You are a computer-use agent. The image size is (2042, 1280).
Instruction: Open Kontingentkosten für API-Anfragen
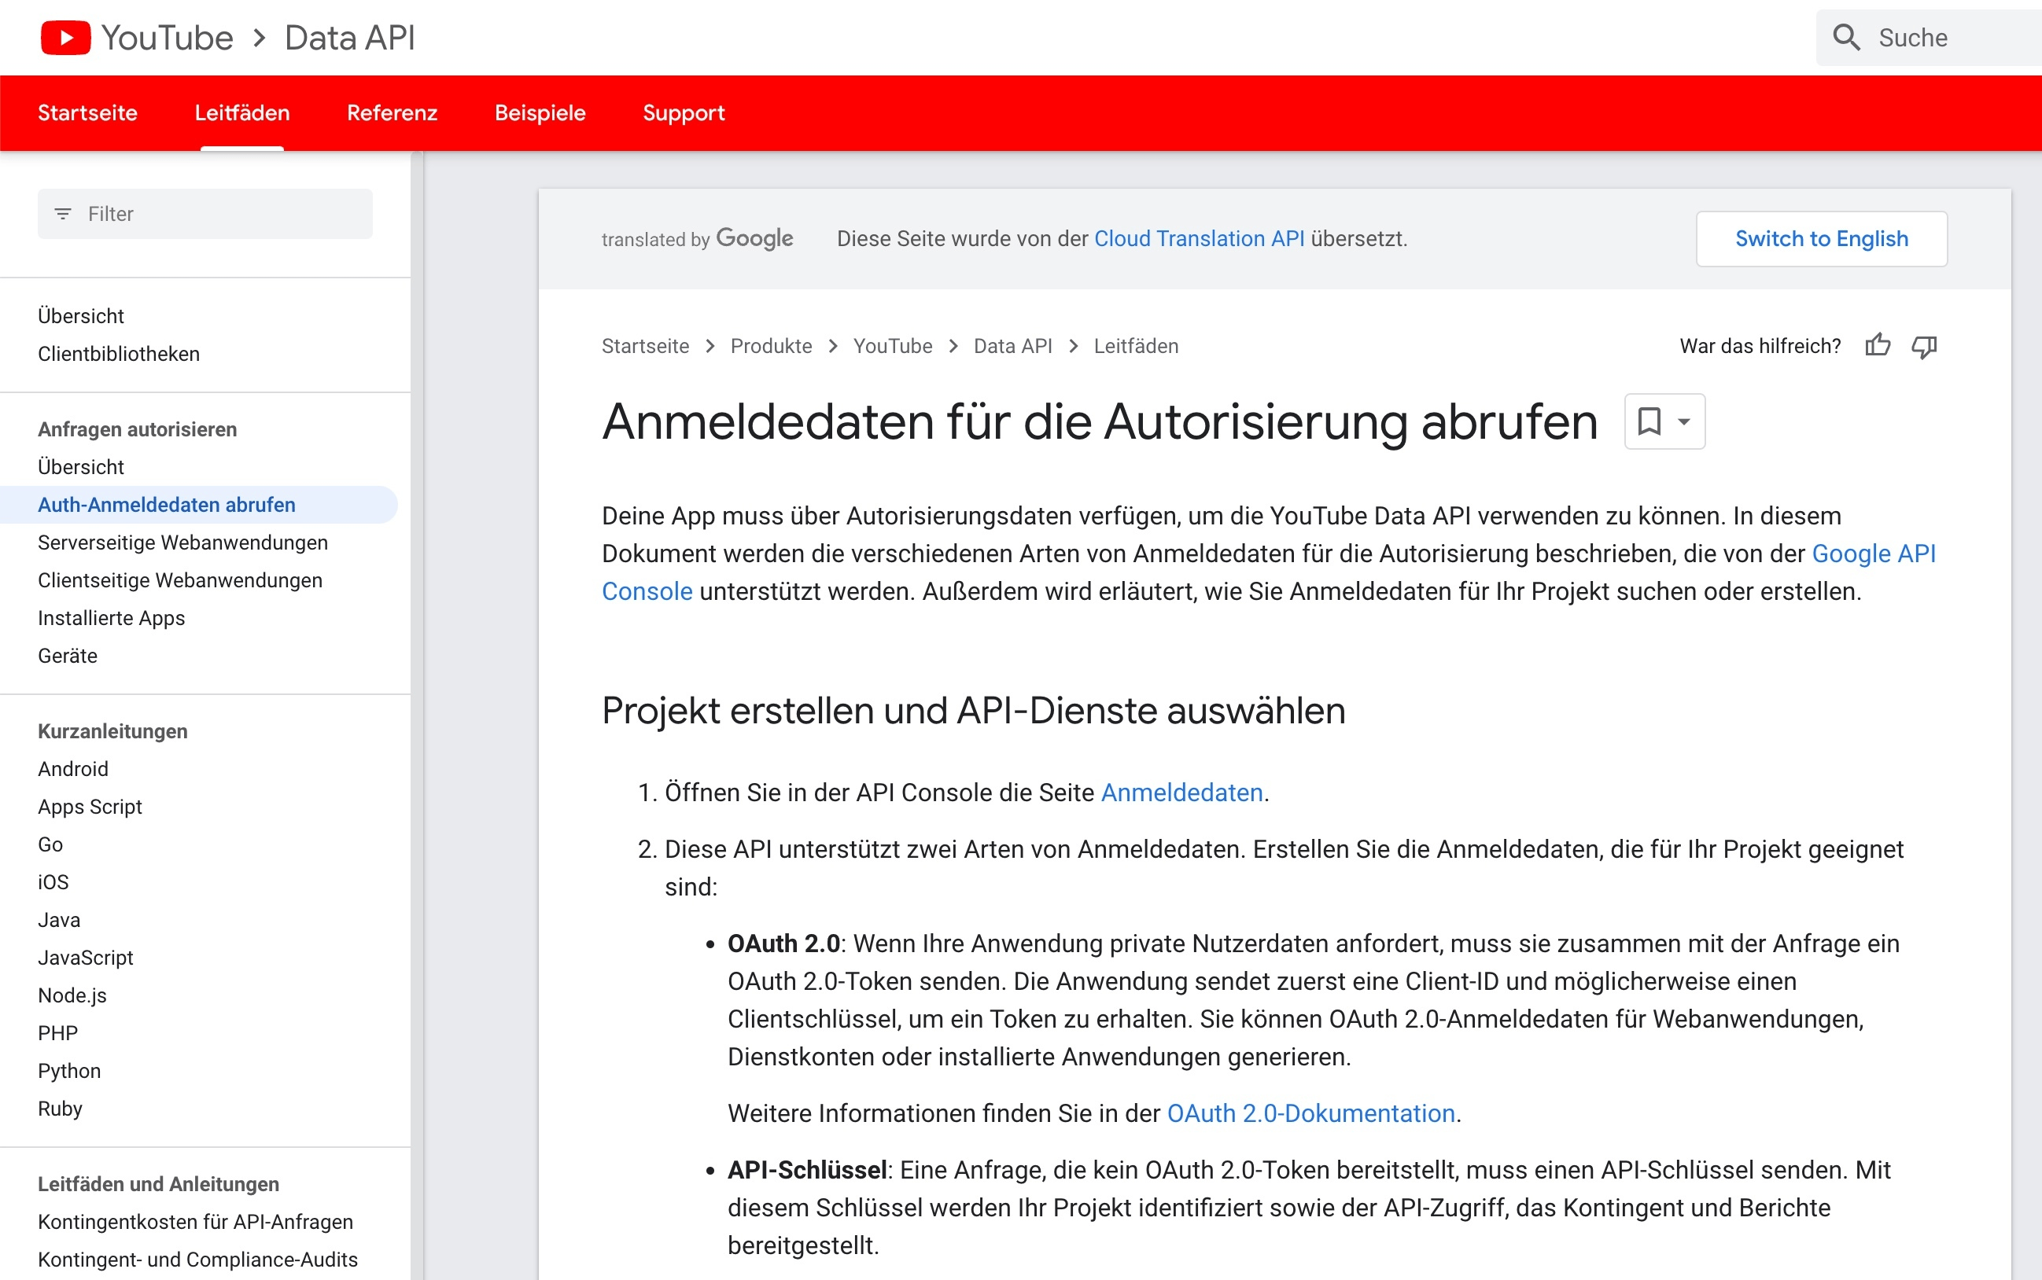point(196,1222)
